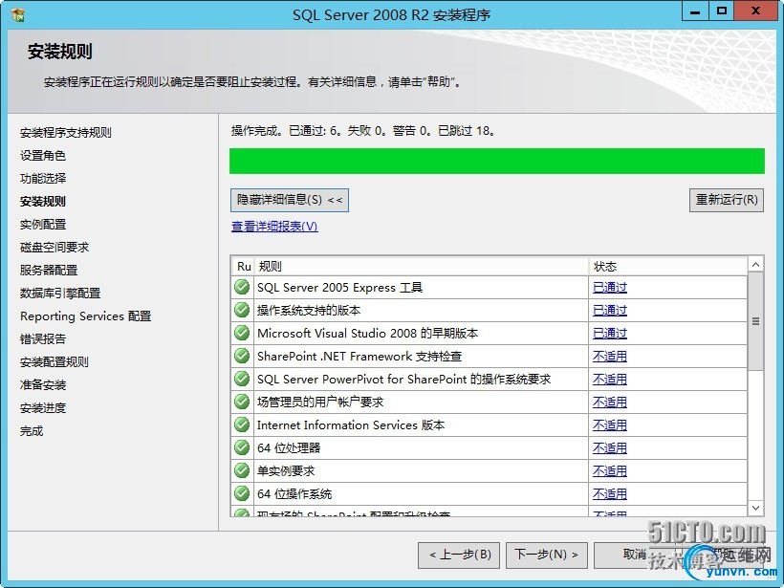The image size is (784, 588).
Task: Select 安装进度 step in sidebar
Action: [43, 408]
